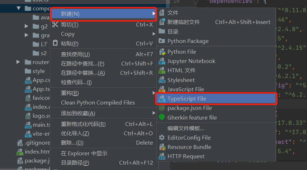
Task: Click the Stylesheet CSS icon
Action: click(162, 80)
